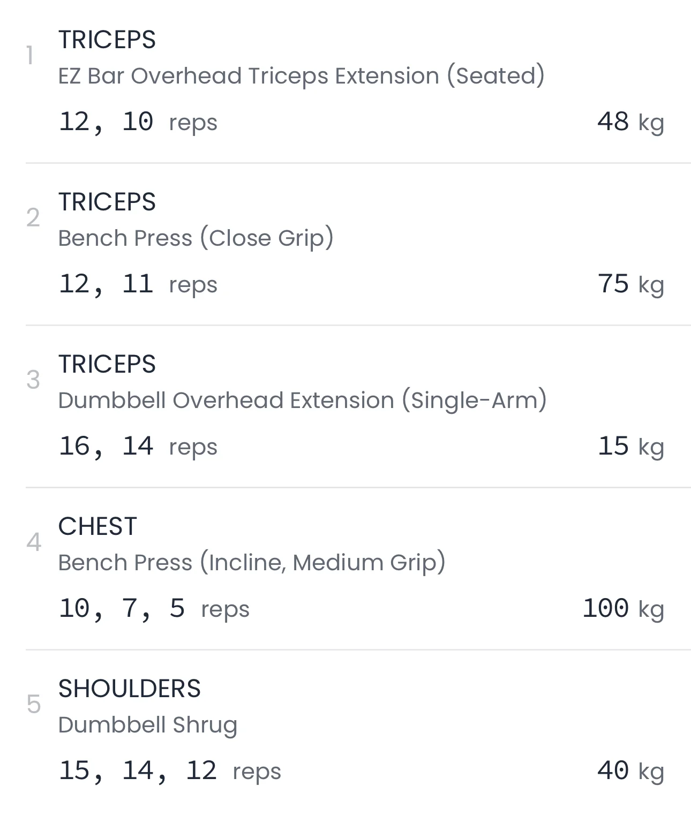This screenshot has width=691, height=831.
Task: Click TRICEPS heading above Dumbbell Overhead Extension
Action: [107, 364]
